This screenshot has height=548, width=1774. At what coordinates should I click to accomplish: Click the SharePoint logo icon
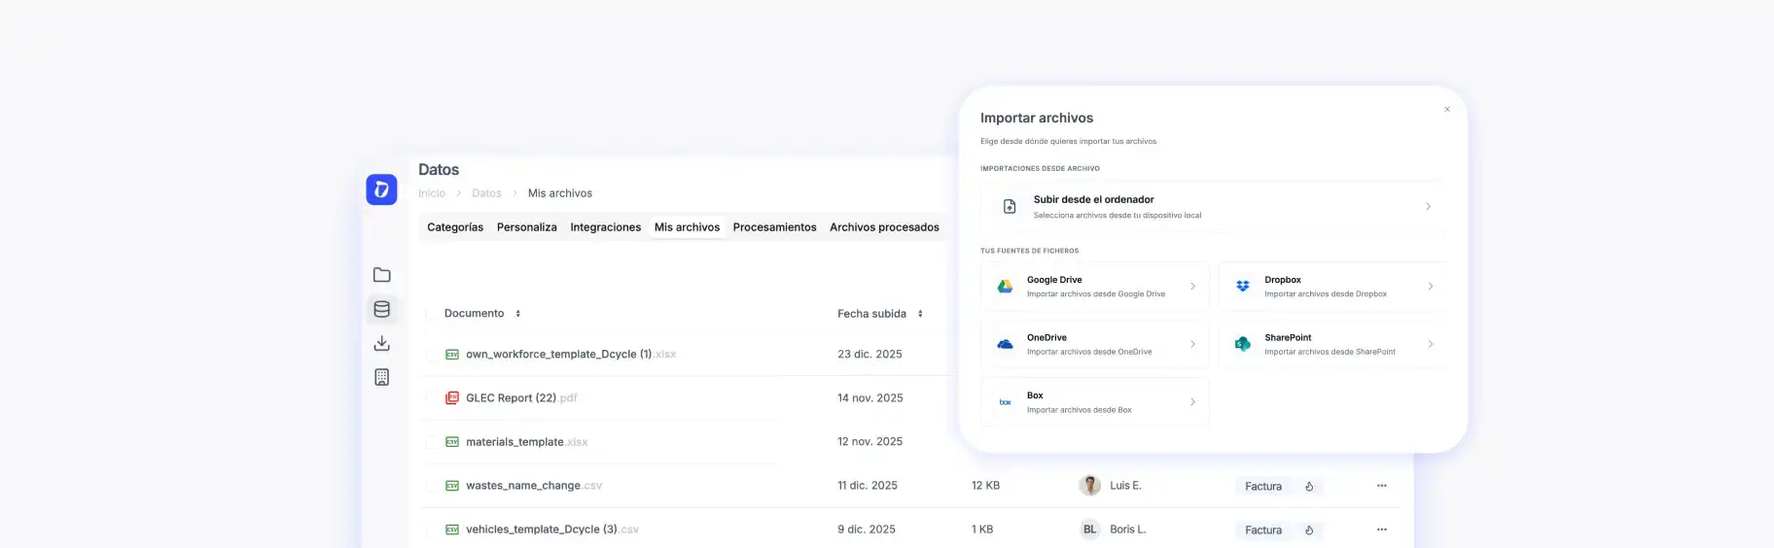tap(1242, 344)
